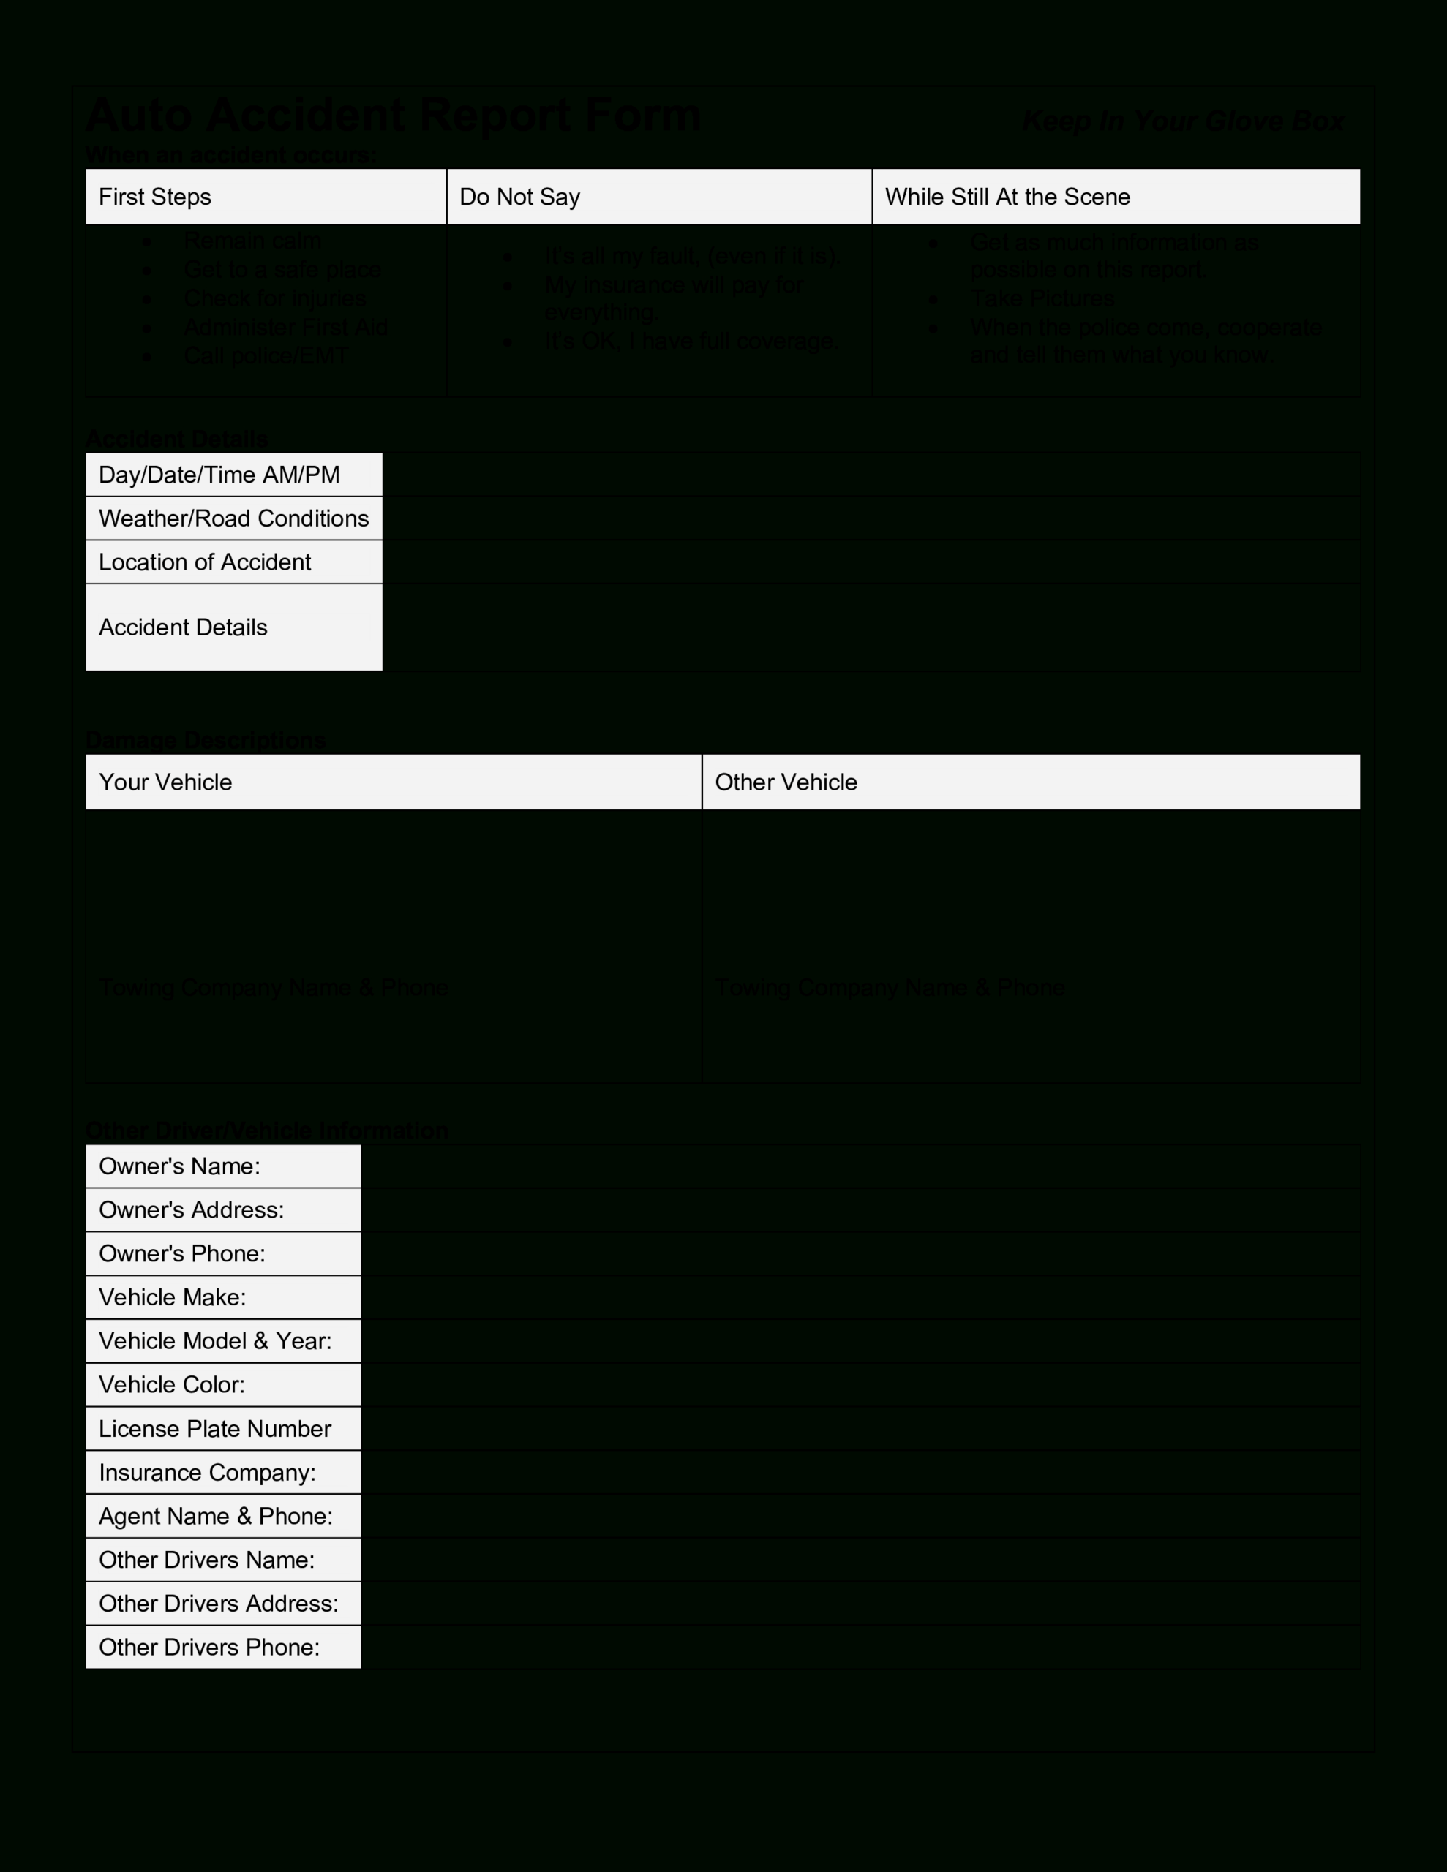Click the While Still At the Scene header
1447x1872 pixels.
point(1117,195)
